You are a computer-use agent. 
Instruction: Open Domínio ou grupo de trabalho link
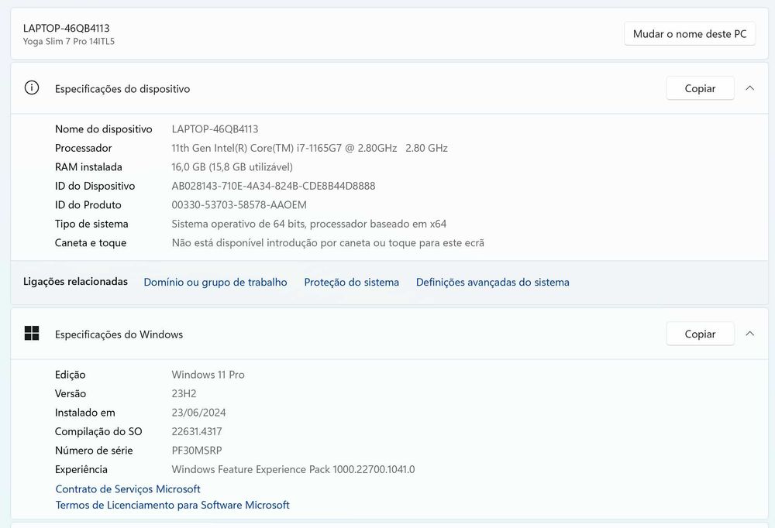[215, 282]
